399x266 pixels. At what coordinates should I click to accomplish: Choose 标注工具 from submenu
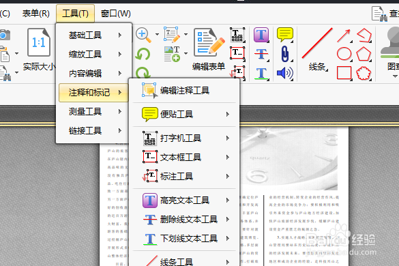point(184,176)
